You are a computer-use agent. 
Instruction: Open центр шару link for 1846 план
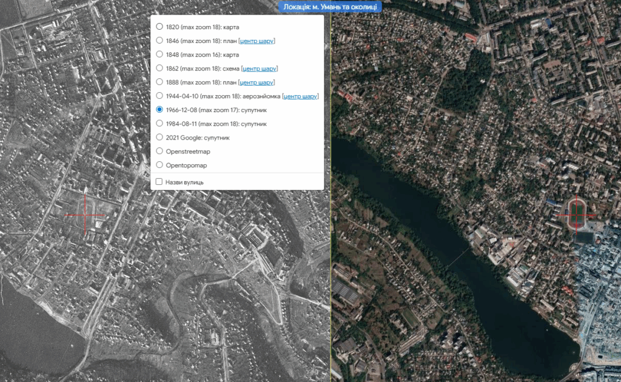pyautogui.click(x=257, y=41)
